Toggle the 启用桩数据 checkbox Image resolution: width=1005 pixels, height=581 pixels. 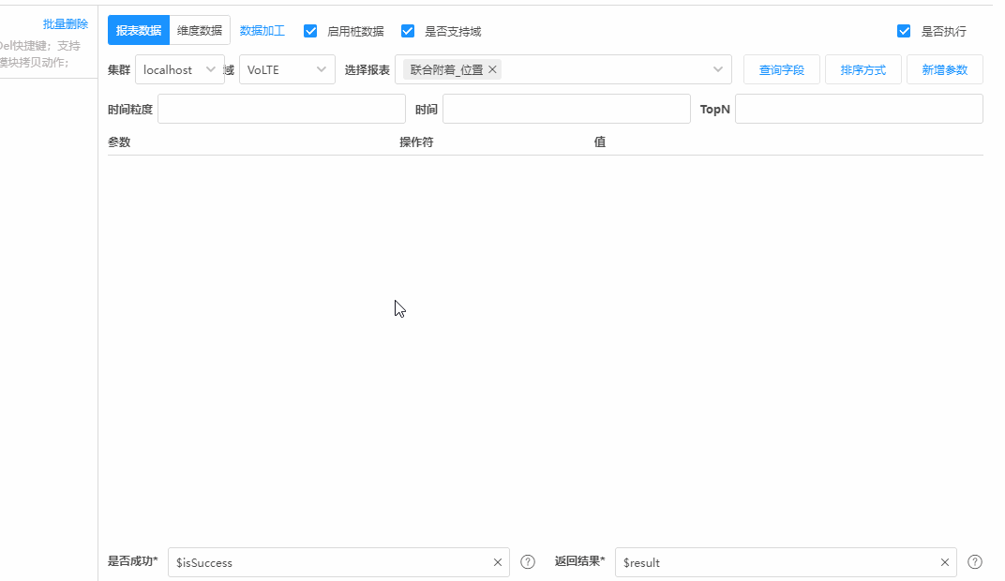[x=311, y=31]
